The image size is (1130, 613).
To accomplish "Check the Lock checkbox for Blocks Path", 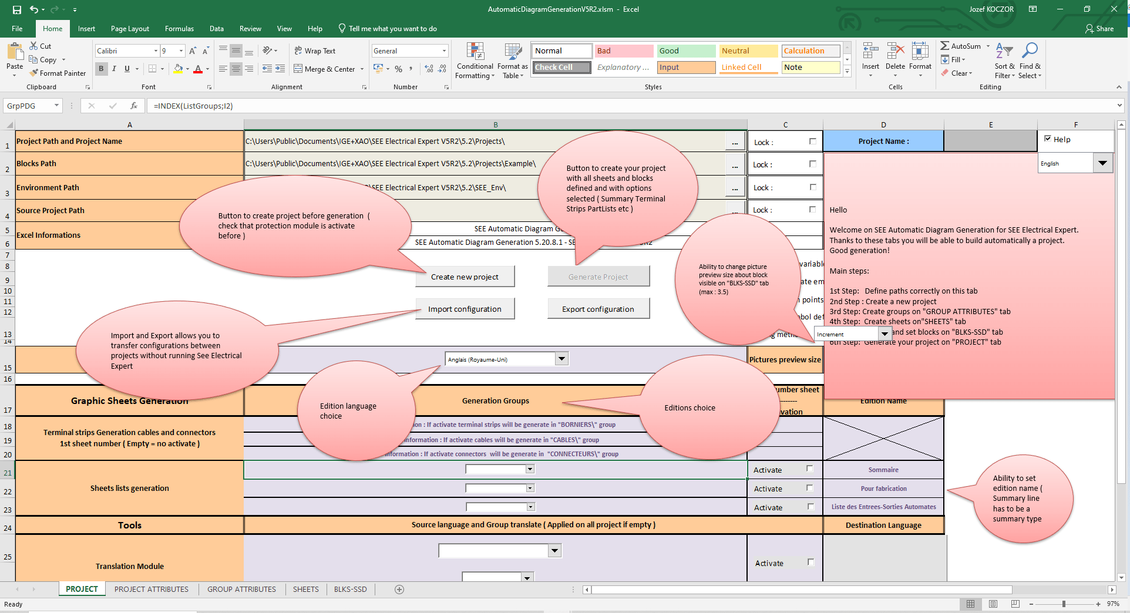I will pos(812,164).
